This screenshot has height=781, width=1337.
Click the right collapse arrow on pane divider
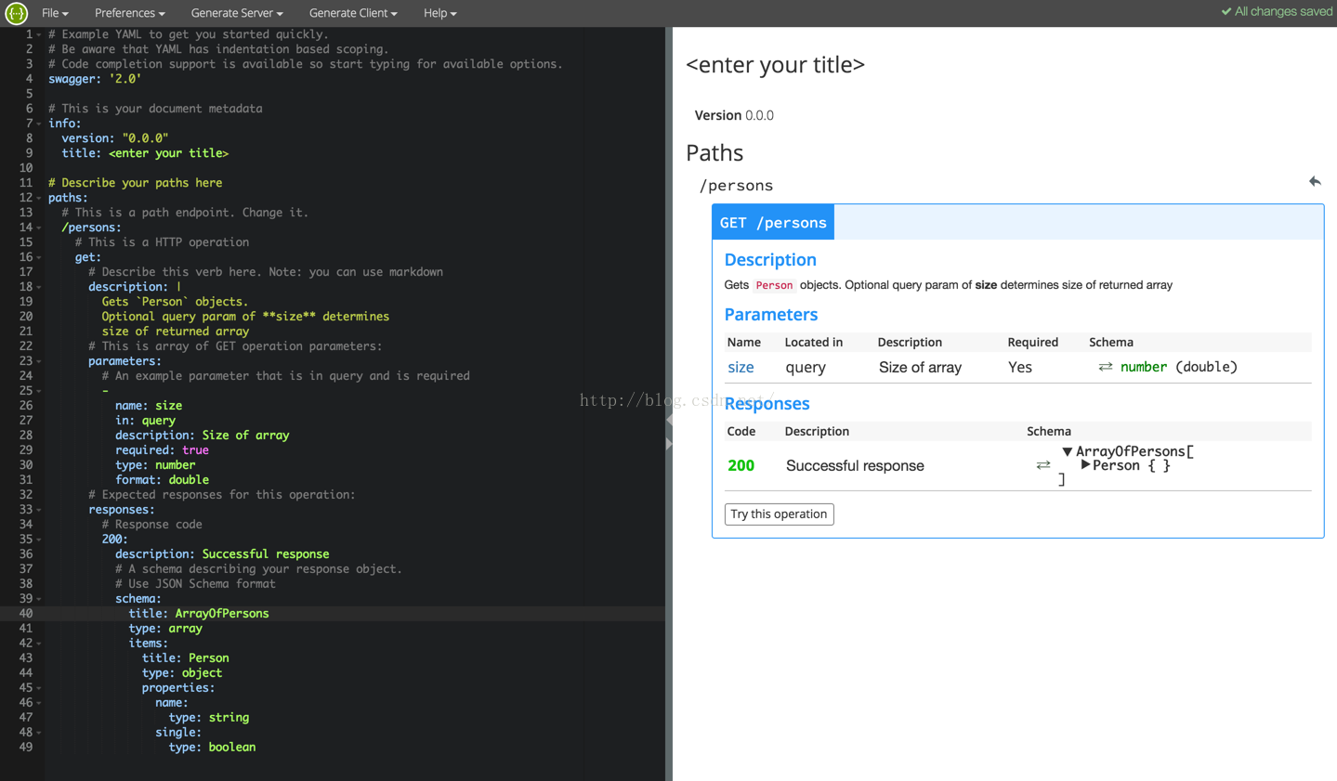click(x=669, y=444)
